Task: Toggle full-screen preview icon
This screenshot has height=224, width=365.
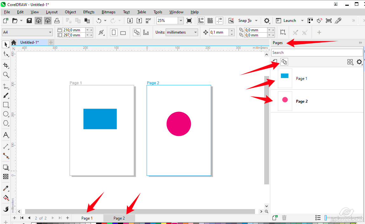Action: click(x=189, y=21)
